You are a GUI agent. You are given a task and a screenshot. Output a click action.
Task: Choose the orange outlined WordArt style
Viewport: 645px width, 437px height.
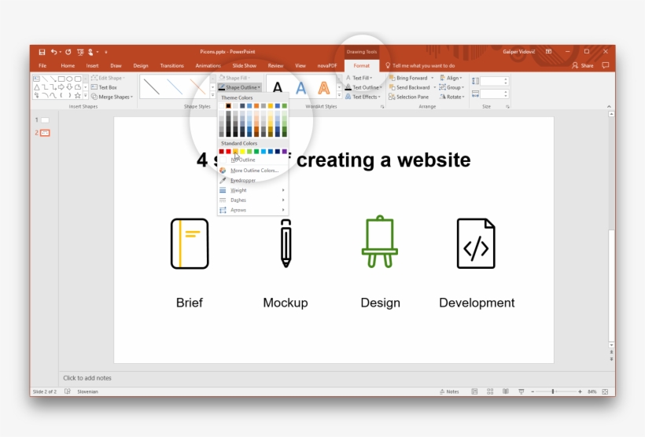click(x=324, y=87)
